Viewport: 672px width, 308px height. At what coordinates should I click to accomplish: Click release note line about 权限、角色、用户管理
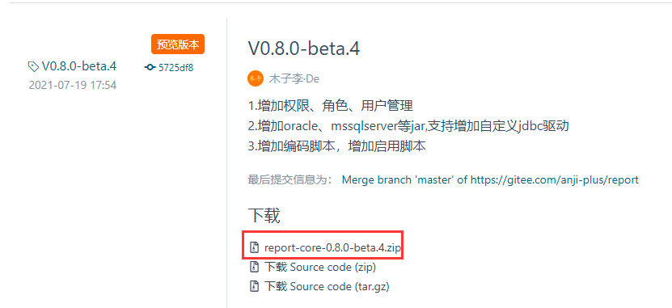(331, 105)
